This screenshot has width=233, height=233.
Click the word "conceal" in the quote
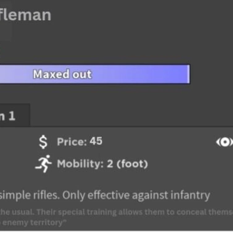(191, 212)
